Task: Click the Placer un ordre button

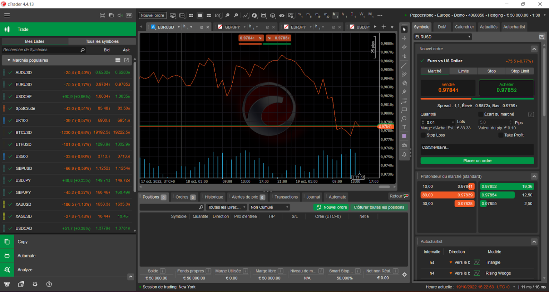Action: tap(477, 161)
